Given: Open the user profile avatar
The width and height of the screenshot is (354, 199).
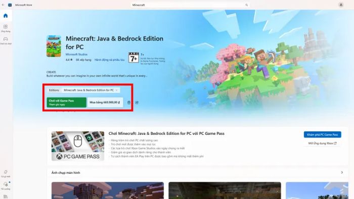Looking at the screenshot, I should pos(341,5).
